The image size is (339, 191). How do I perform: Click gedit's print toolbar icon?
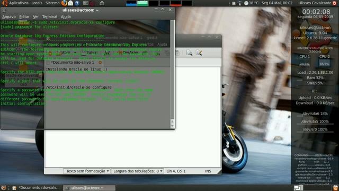(x=107, y=53)
